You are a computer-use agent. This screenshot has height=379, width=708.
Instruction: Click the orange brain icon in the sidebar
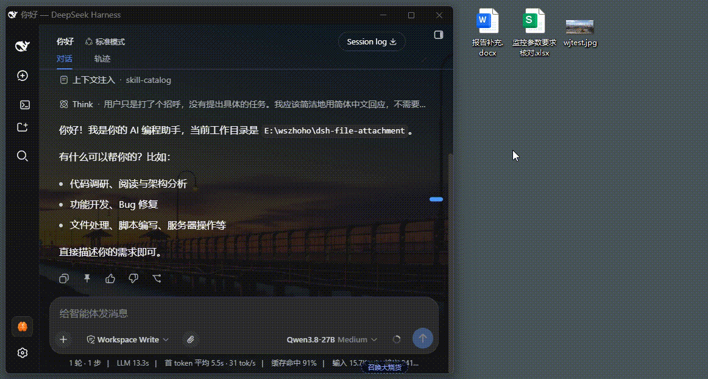(22, 326)
